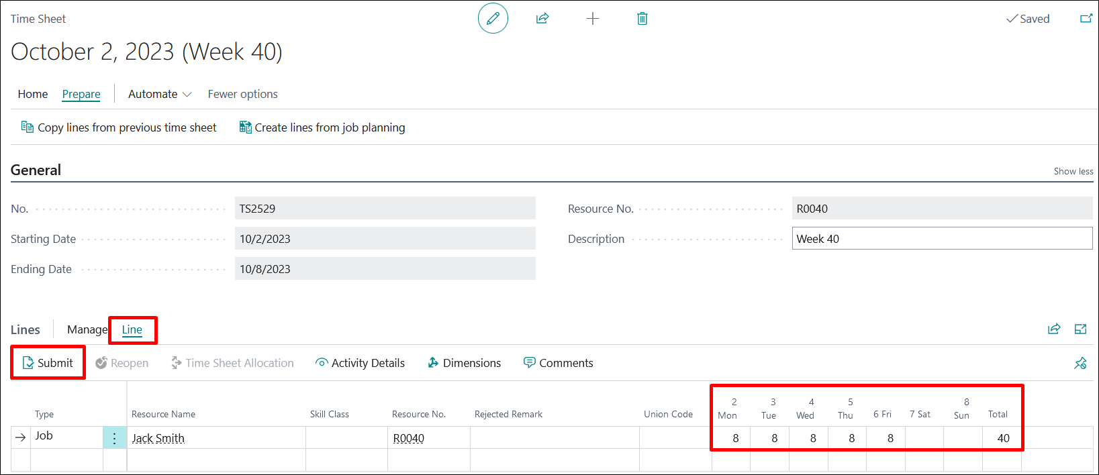The height and width of the screenshot is (475, 1099).
Task: Click the trash can delete icon
Action: [x=642, y=19]
